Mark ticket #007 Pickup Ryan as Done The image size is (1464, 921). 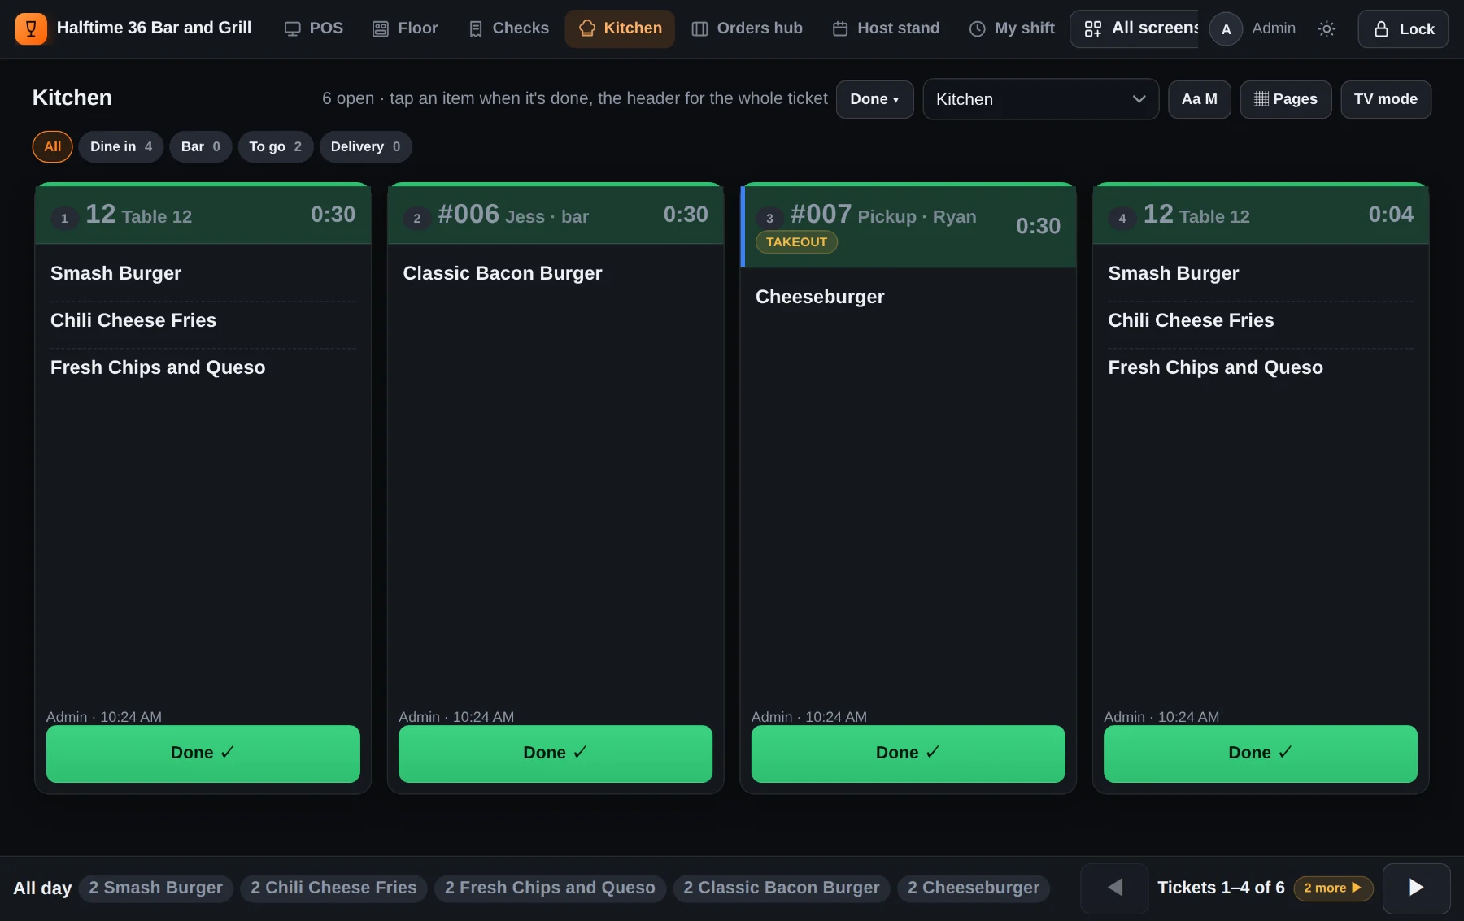coord(908,754)
